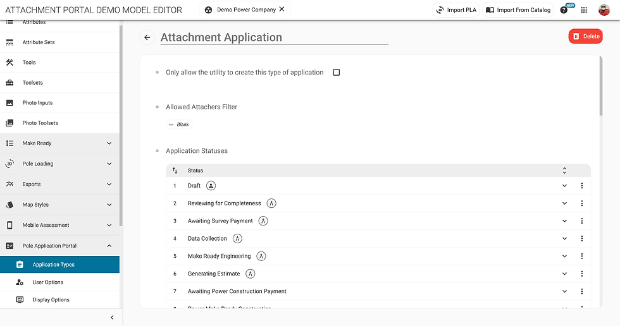Open three-dot menu for Data Collection status

581,239
